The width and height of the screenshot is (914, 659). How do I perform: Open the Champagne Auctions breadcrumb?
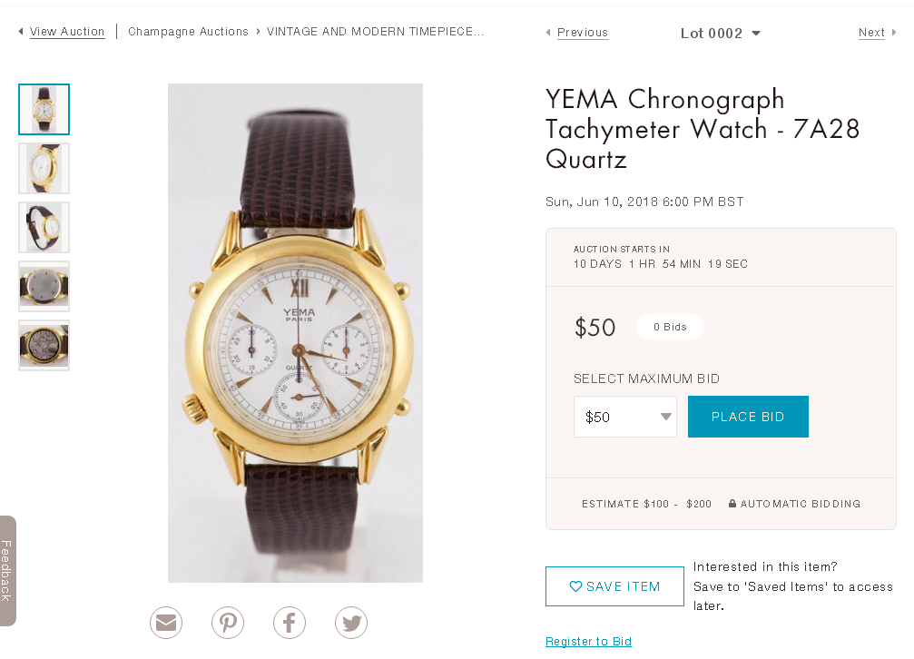[x=188, y=32]
